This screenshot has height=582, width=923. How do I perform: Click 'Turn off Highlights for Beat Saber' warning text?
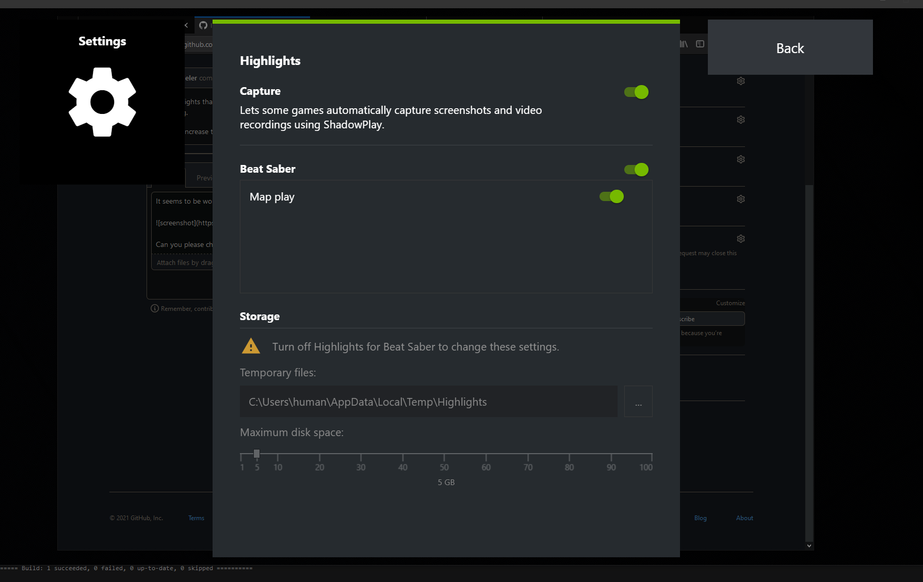(415, 346)
